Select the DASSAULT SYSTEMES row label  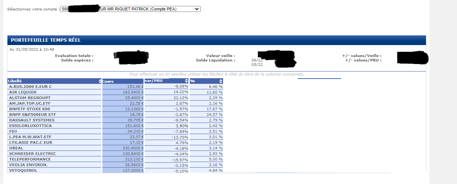coord(32,120)
